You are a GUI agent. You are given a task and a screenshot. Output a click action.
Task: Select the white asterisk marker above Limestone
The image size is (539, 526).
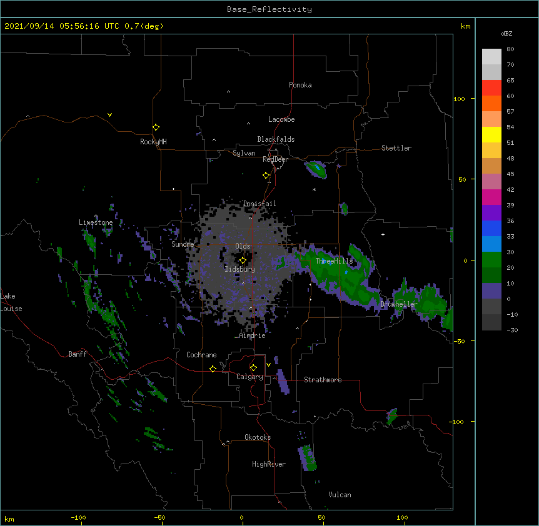tap(96, 216)
